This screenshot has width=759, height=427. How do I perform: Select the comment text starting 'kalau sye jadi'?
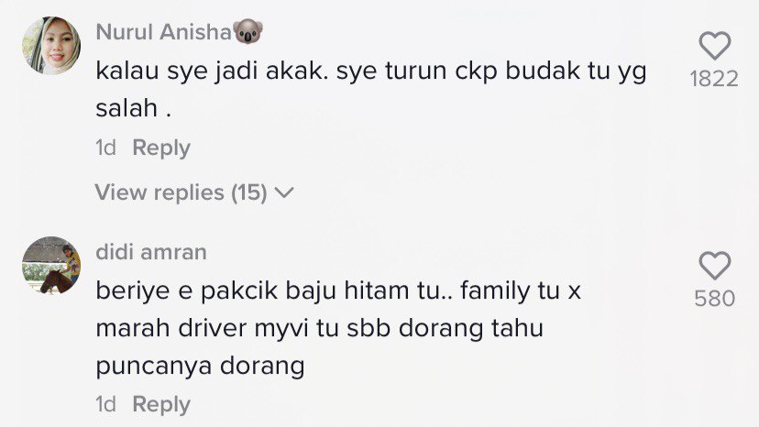click(370, 89)
